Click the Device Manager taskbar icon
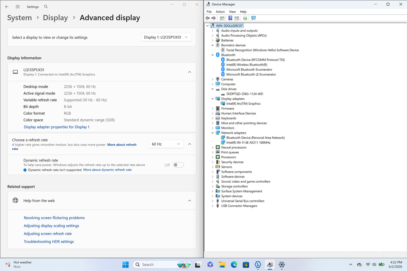Viewport: 407px width, 271px height. (x=270, y=265)
